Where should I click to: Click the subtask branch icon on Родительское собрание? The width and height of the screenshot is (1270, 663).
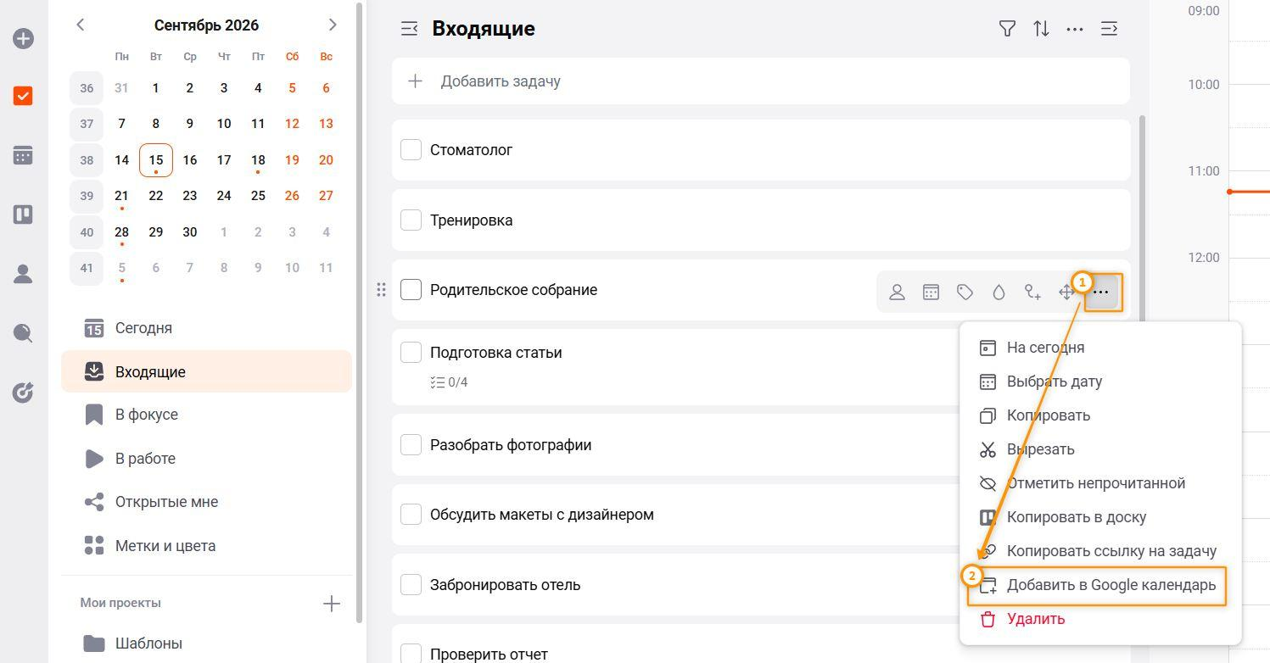pos(1032,292)
